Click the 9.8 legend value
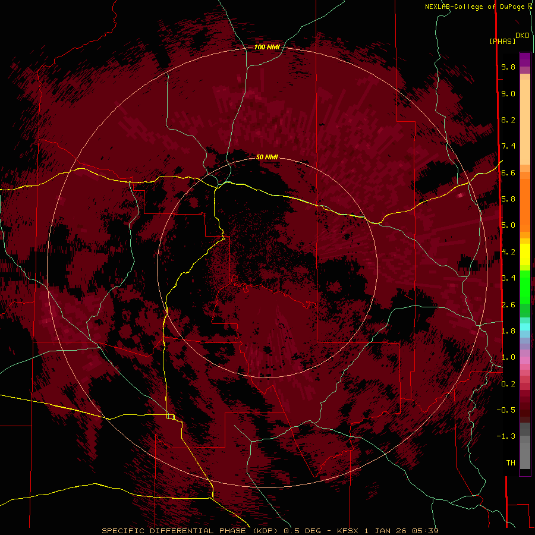The image size is (535, 535). [508, 67]
